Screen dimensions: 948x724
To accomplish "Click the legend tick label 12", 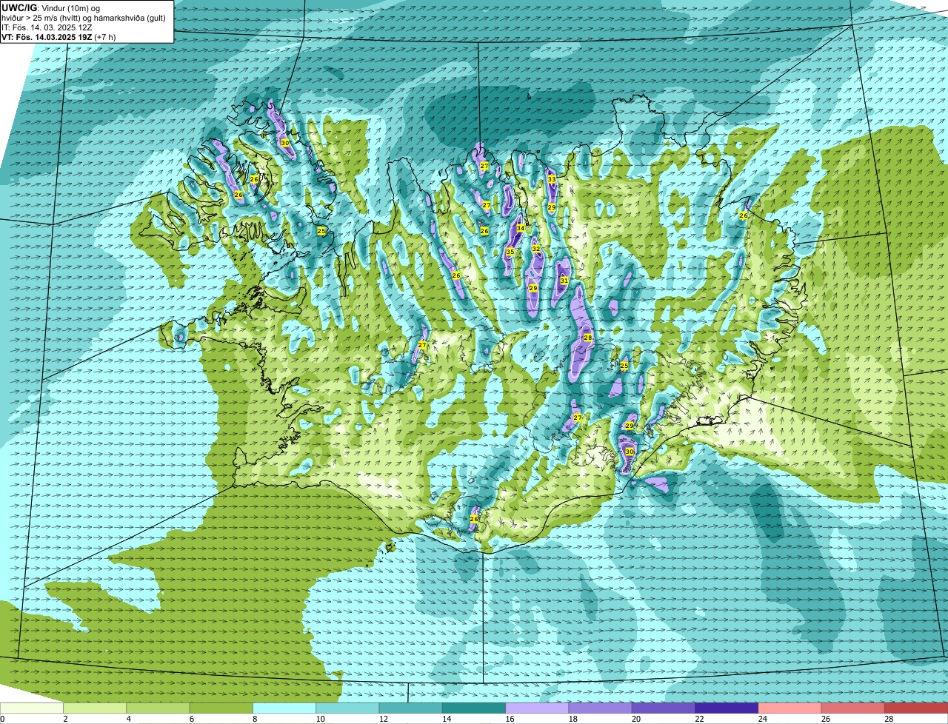I will pyautogui.click(x=384, y=719).
